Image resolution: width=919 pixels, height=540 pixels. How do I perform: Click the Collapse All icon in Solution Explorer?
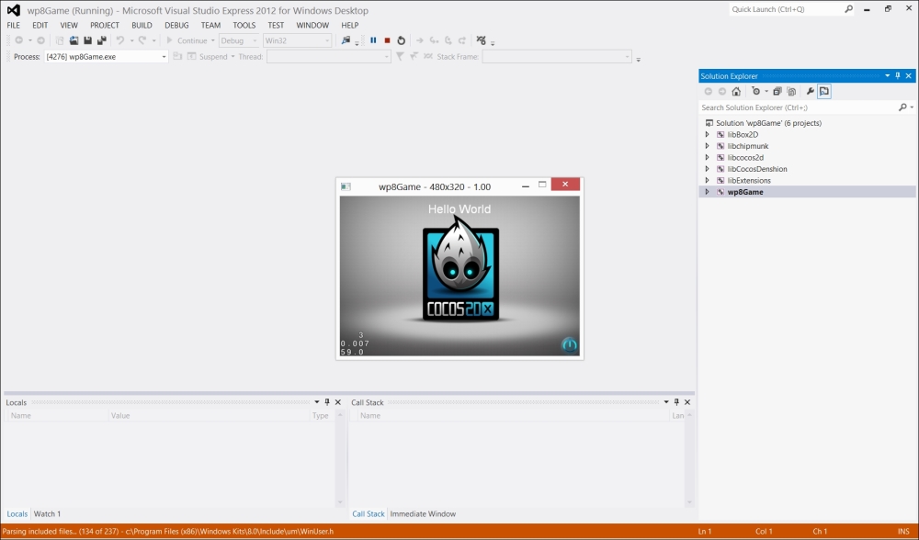(777, 91)
